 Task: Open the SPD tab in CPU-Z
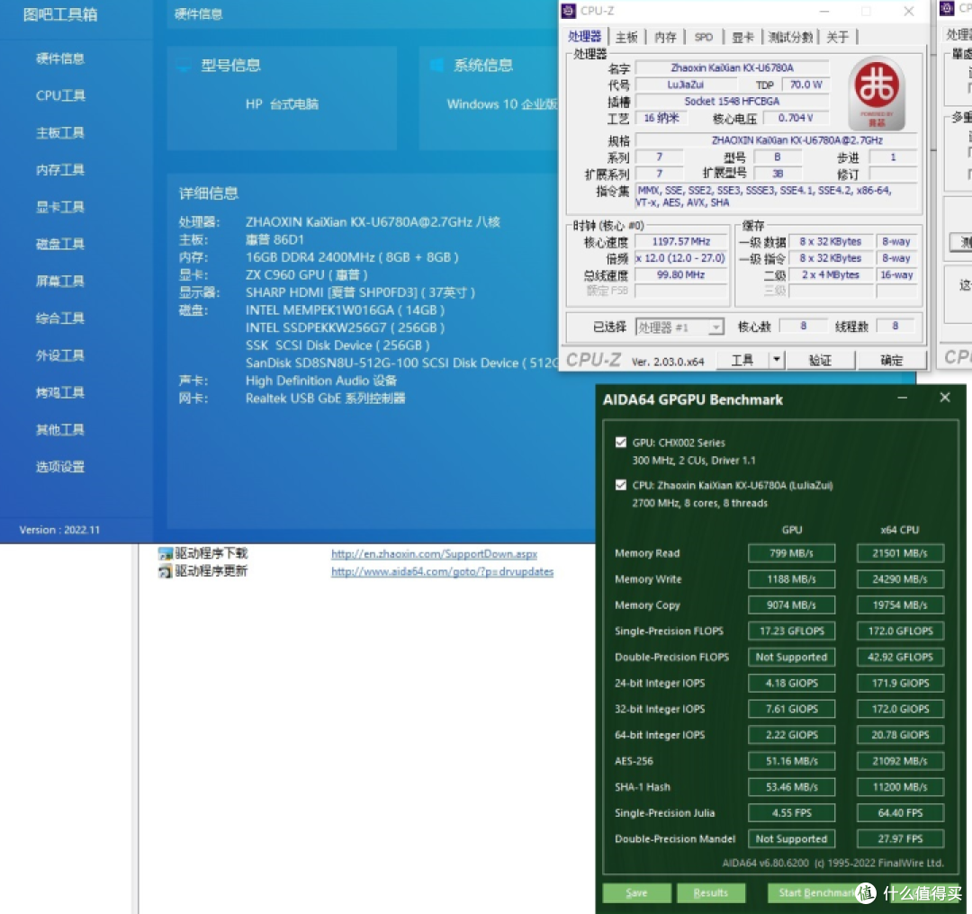[704, 37]
